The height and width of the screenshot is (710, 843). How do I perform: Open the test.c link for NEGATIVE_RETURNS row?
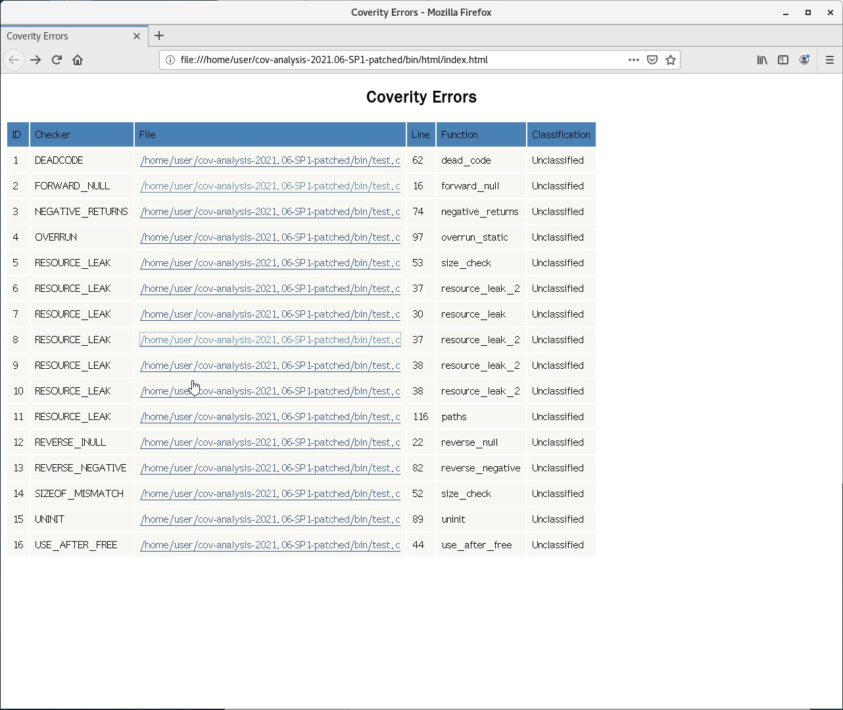pyautogui.click(x=270, y=212)
